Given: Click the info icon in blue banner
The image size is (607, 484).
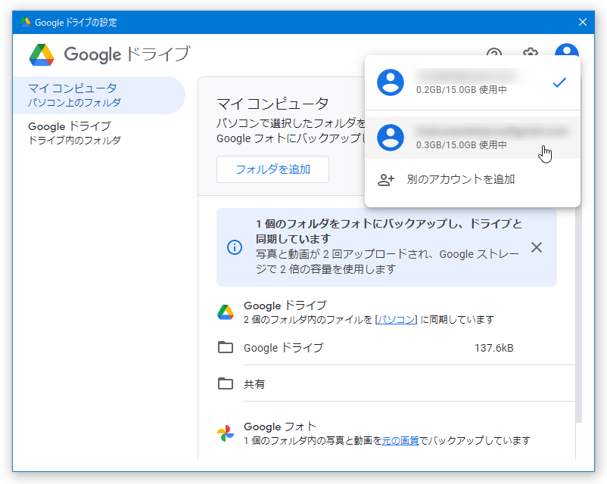Looking at the screenshot, I should click(235, 247).
